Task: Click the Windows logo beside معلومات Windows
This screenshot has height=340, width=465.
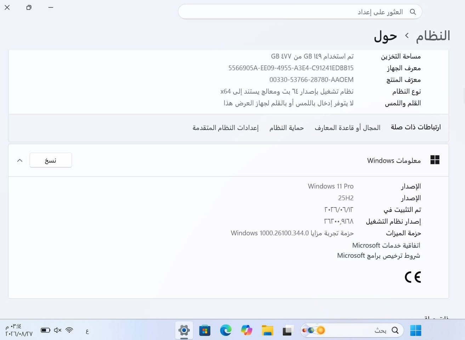Action: [435, 160]
